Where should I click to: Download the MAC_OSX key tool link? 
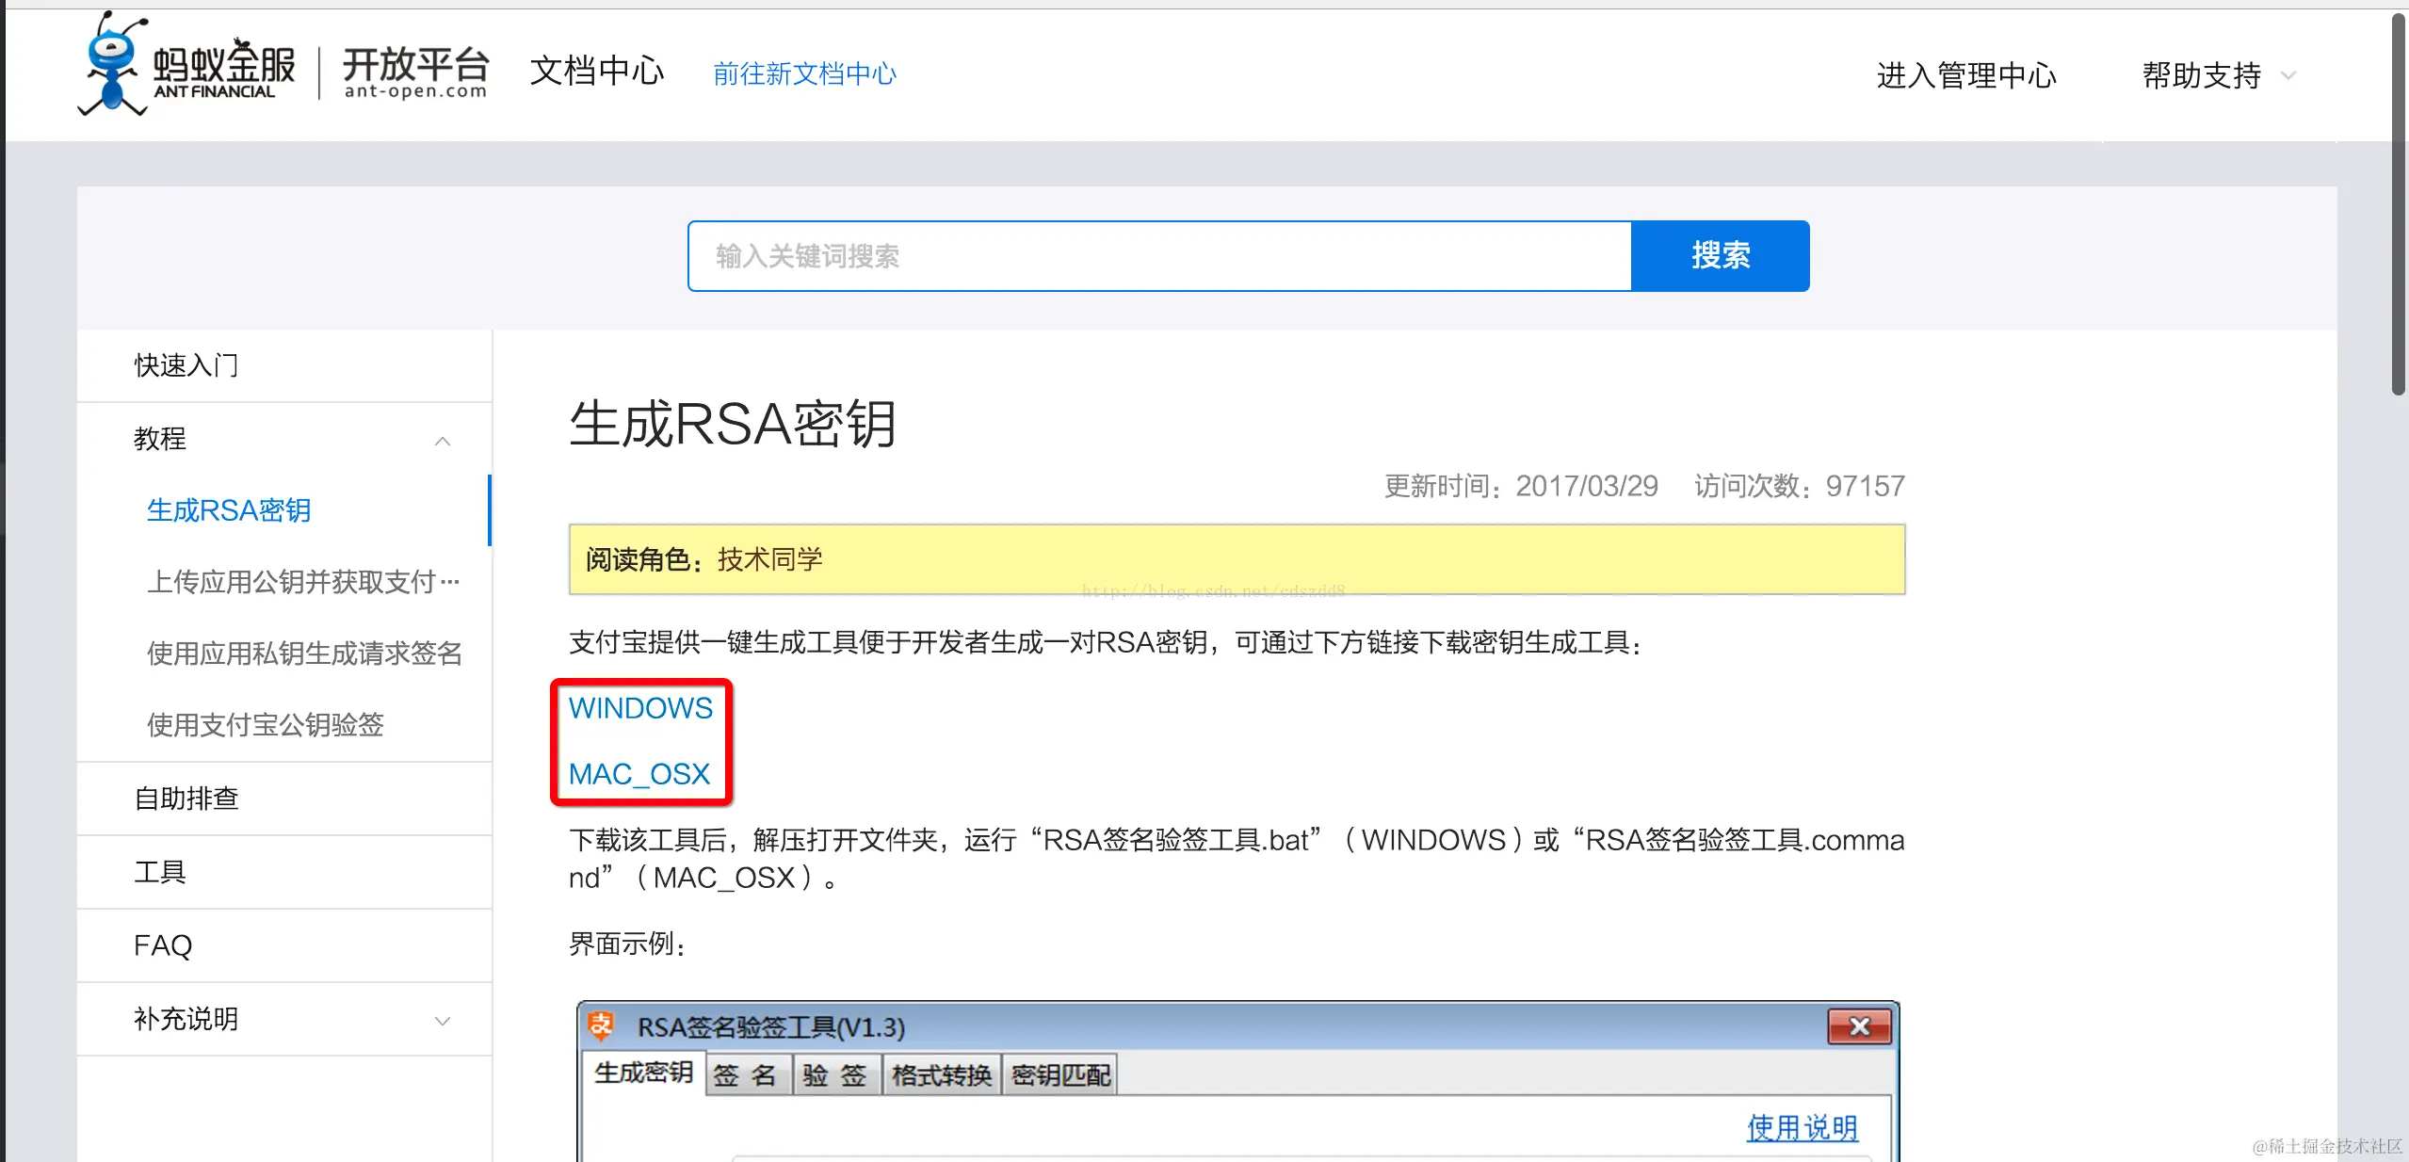tap(639, 774)
